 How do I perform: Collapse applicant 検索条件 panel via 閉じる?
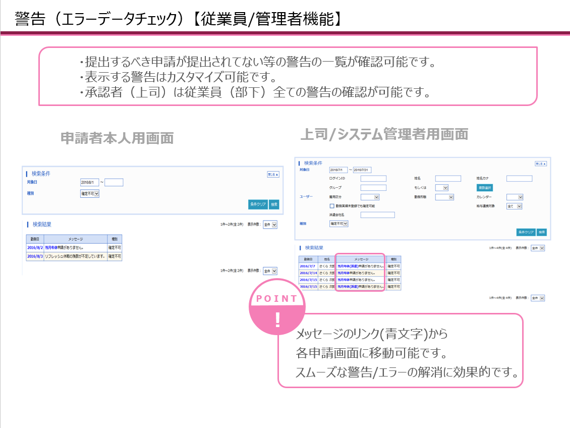272,174
